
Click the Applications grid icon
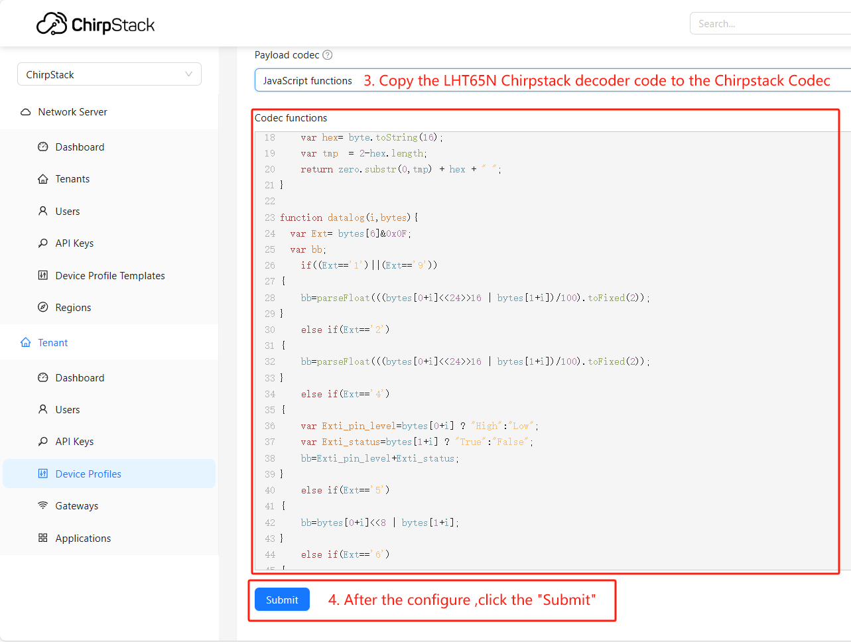[43, 538]
